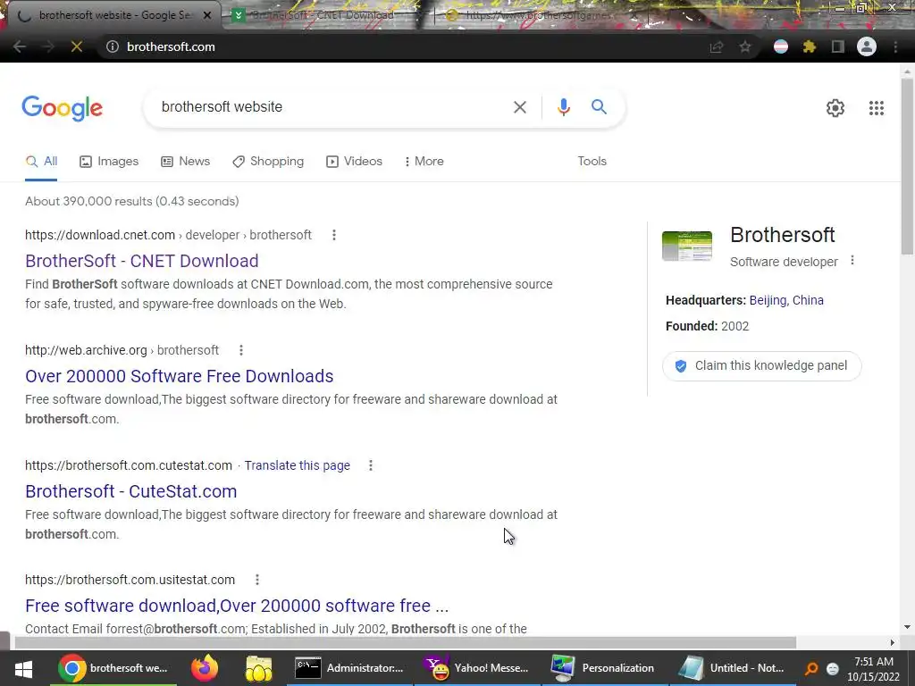915x686 pixels.
Task: Expand the More search filters menu
Action: click(424, 162)
